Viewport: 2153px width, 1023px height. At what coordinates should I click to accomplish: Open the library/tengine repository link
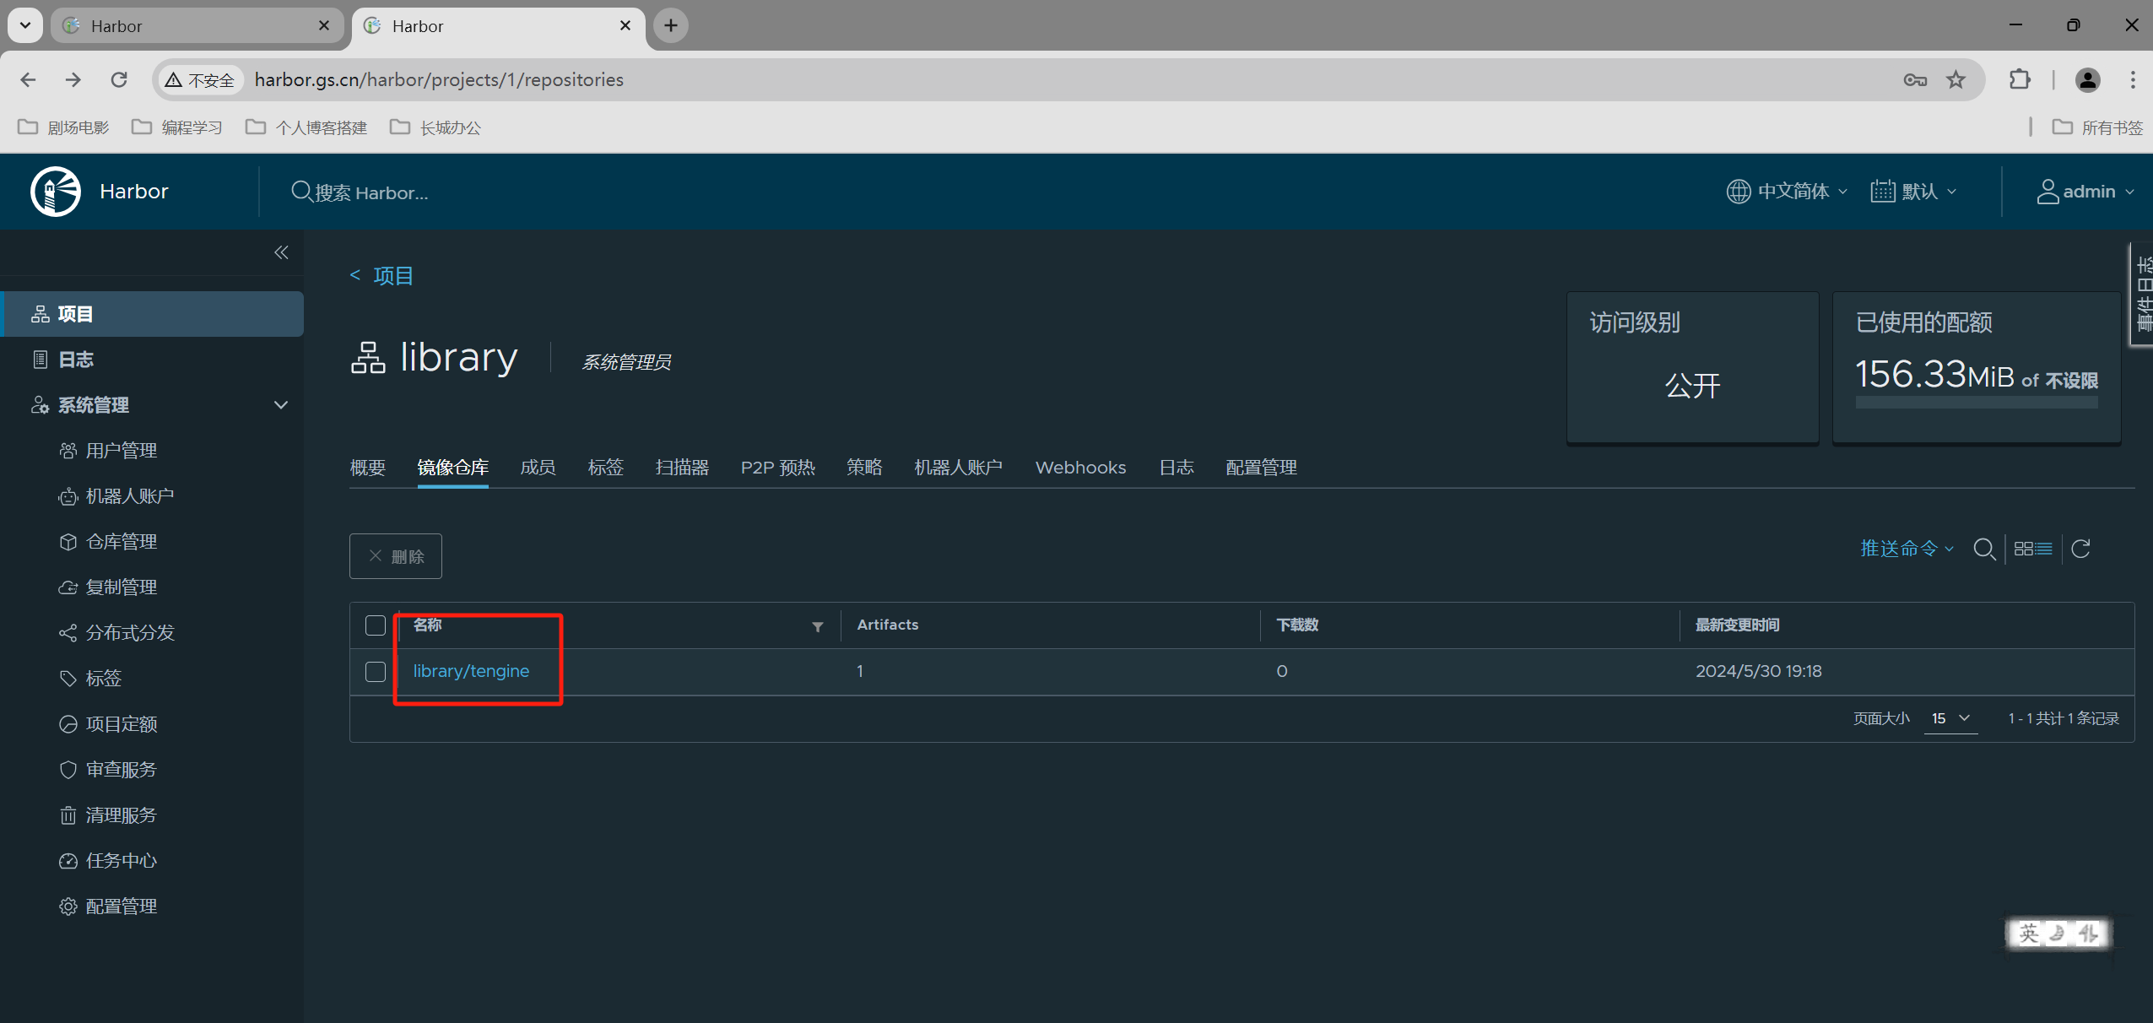pos(472,671)
